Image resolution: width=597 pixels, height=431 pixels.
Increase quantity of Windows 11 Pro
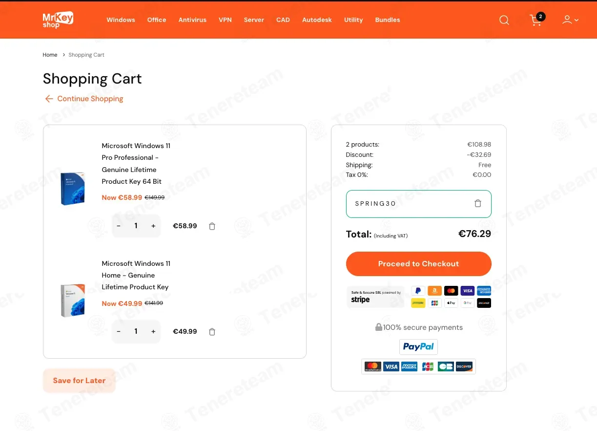(153, 226)
